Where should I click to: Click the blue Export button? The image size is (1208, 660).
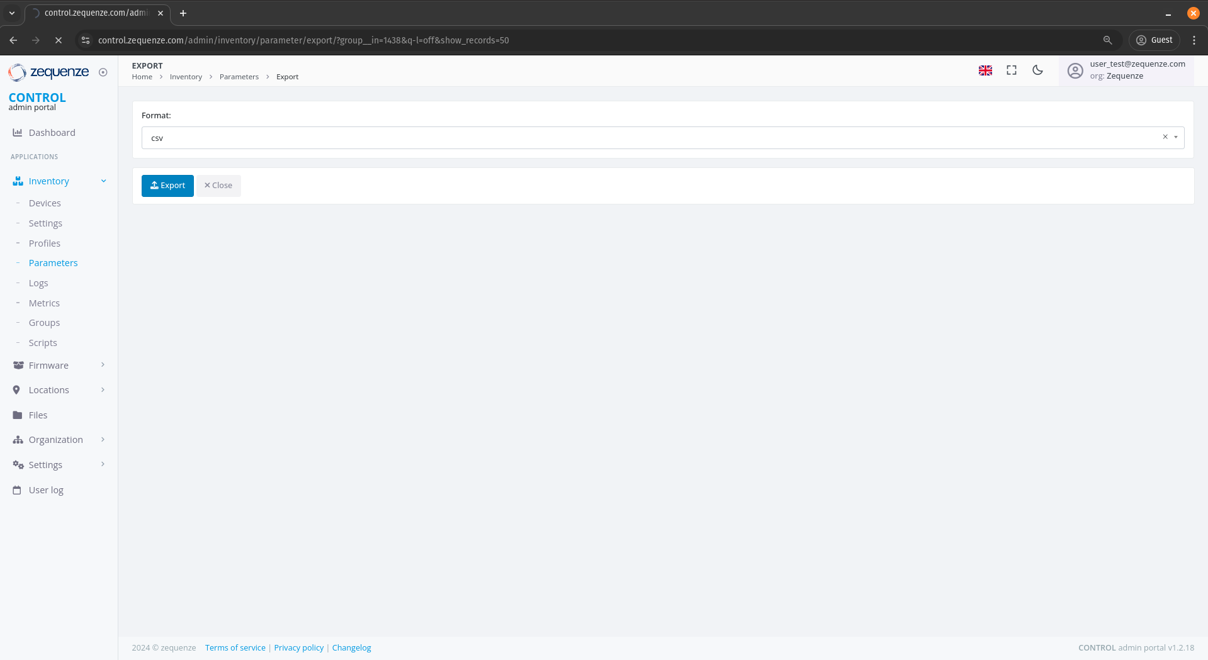[x=167, y=186]
